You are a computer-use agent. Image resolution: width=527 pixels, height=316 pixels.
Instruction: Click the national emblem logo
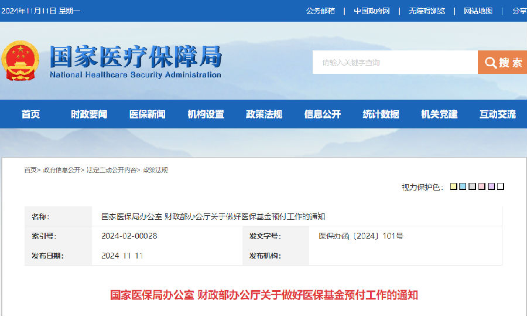tap(20, 60)
